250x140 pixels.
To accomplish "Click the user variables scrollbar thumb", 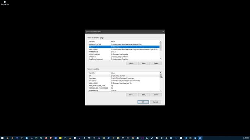I will (161, 47).
